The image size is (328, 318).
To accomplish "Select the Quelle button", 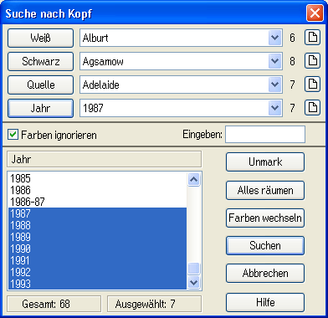I will point(40,85).
